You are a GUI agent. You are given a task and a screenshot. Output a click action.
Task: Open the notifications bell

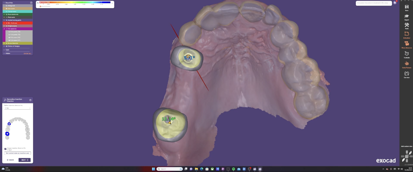[395, 3]
